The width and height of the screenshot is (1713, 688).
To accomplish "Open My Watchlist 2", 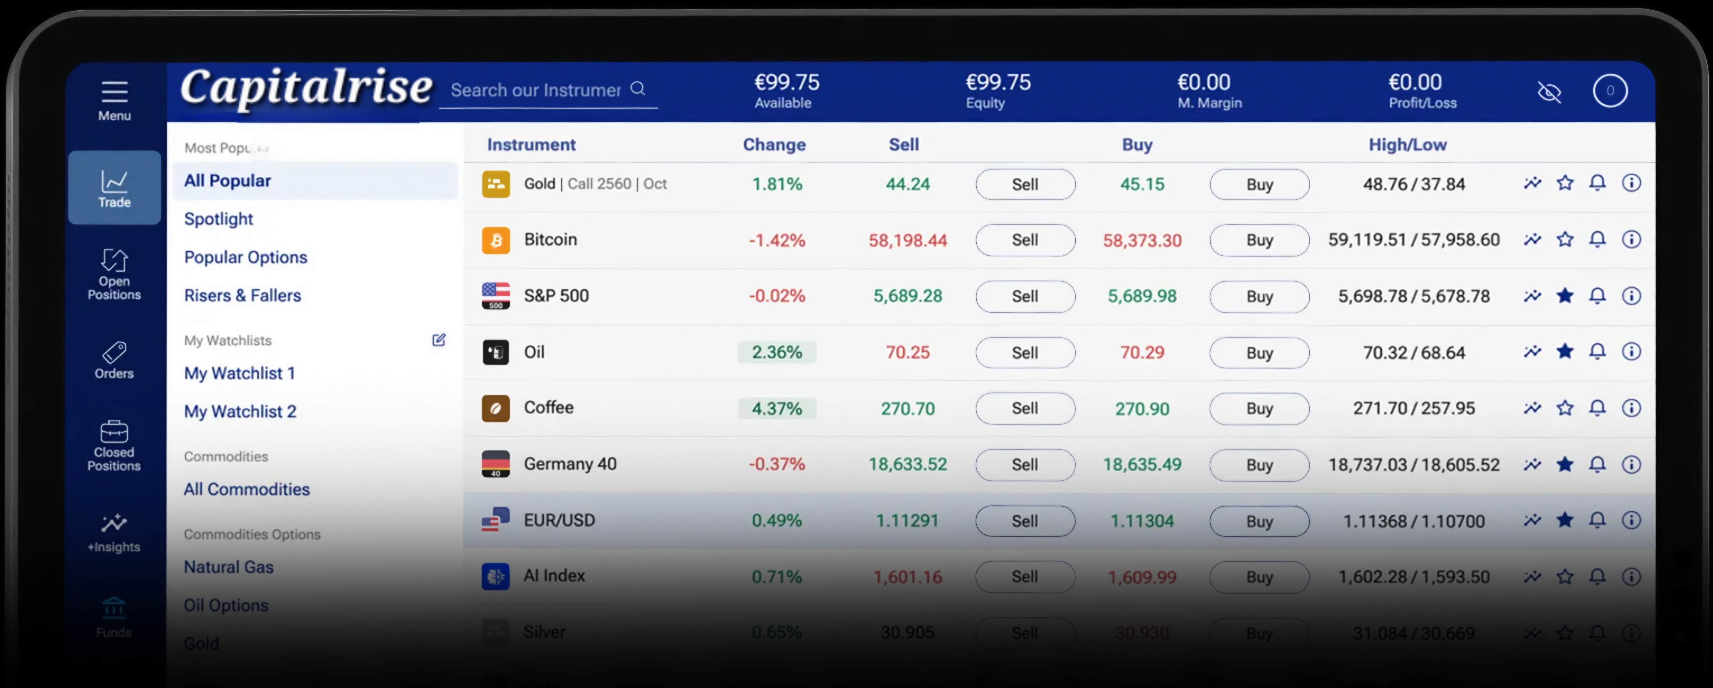I will pyautogui.click(x=240, y=412).
